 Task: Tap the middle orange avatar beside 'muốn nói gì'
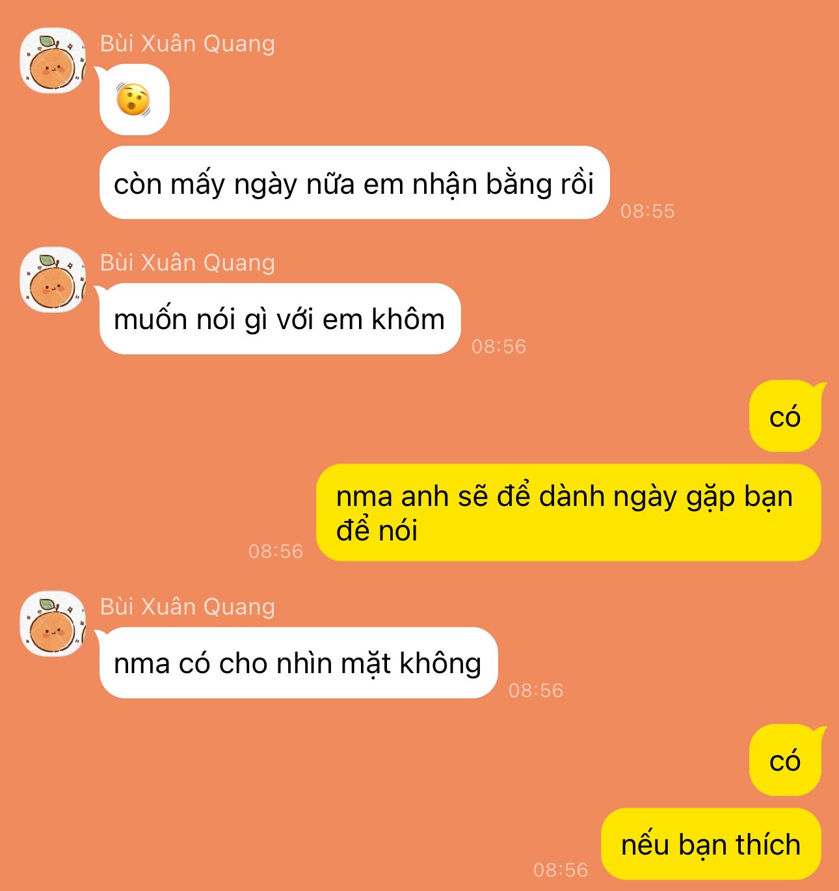pos(53,280)
